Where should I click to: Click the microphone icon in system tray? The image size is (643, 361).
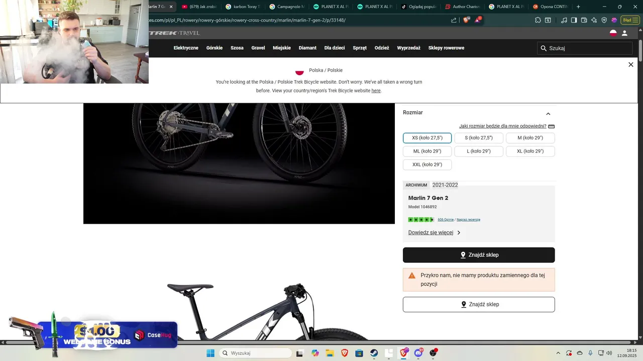point(590,353)
